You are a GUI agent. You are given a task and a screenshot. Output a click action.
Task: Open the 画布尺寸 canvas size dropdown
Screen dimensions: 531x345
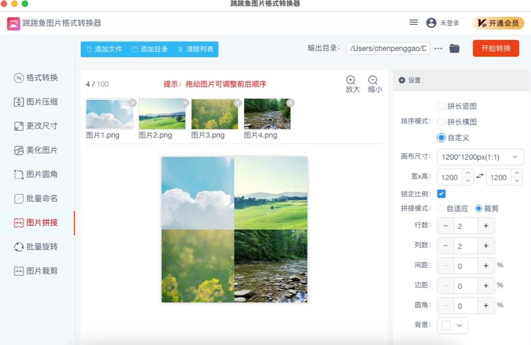(480, 157)
